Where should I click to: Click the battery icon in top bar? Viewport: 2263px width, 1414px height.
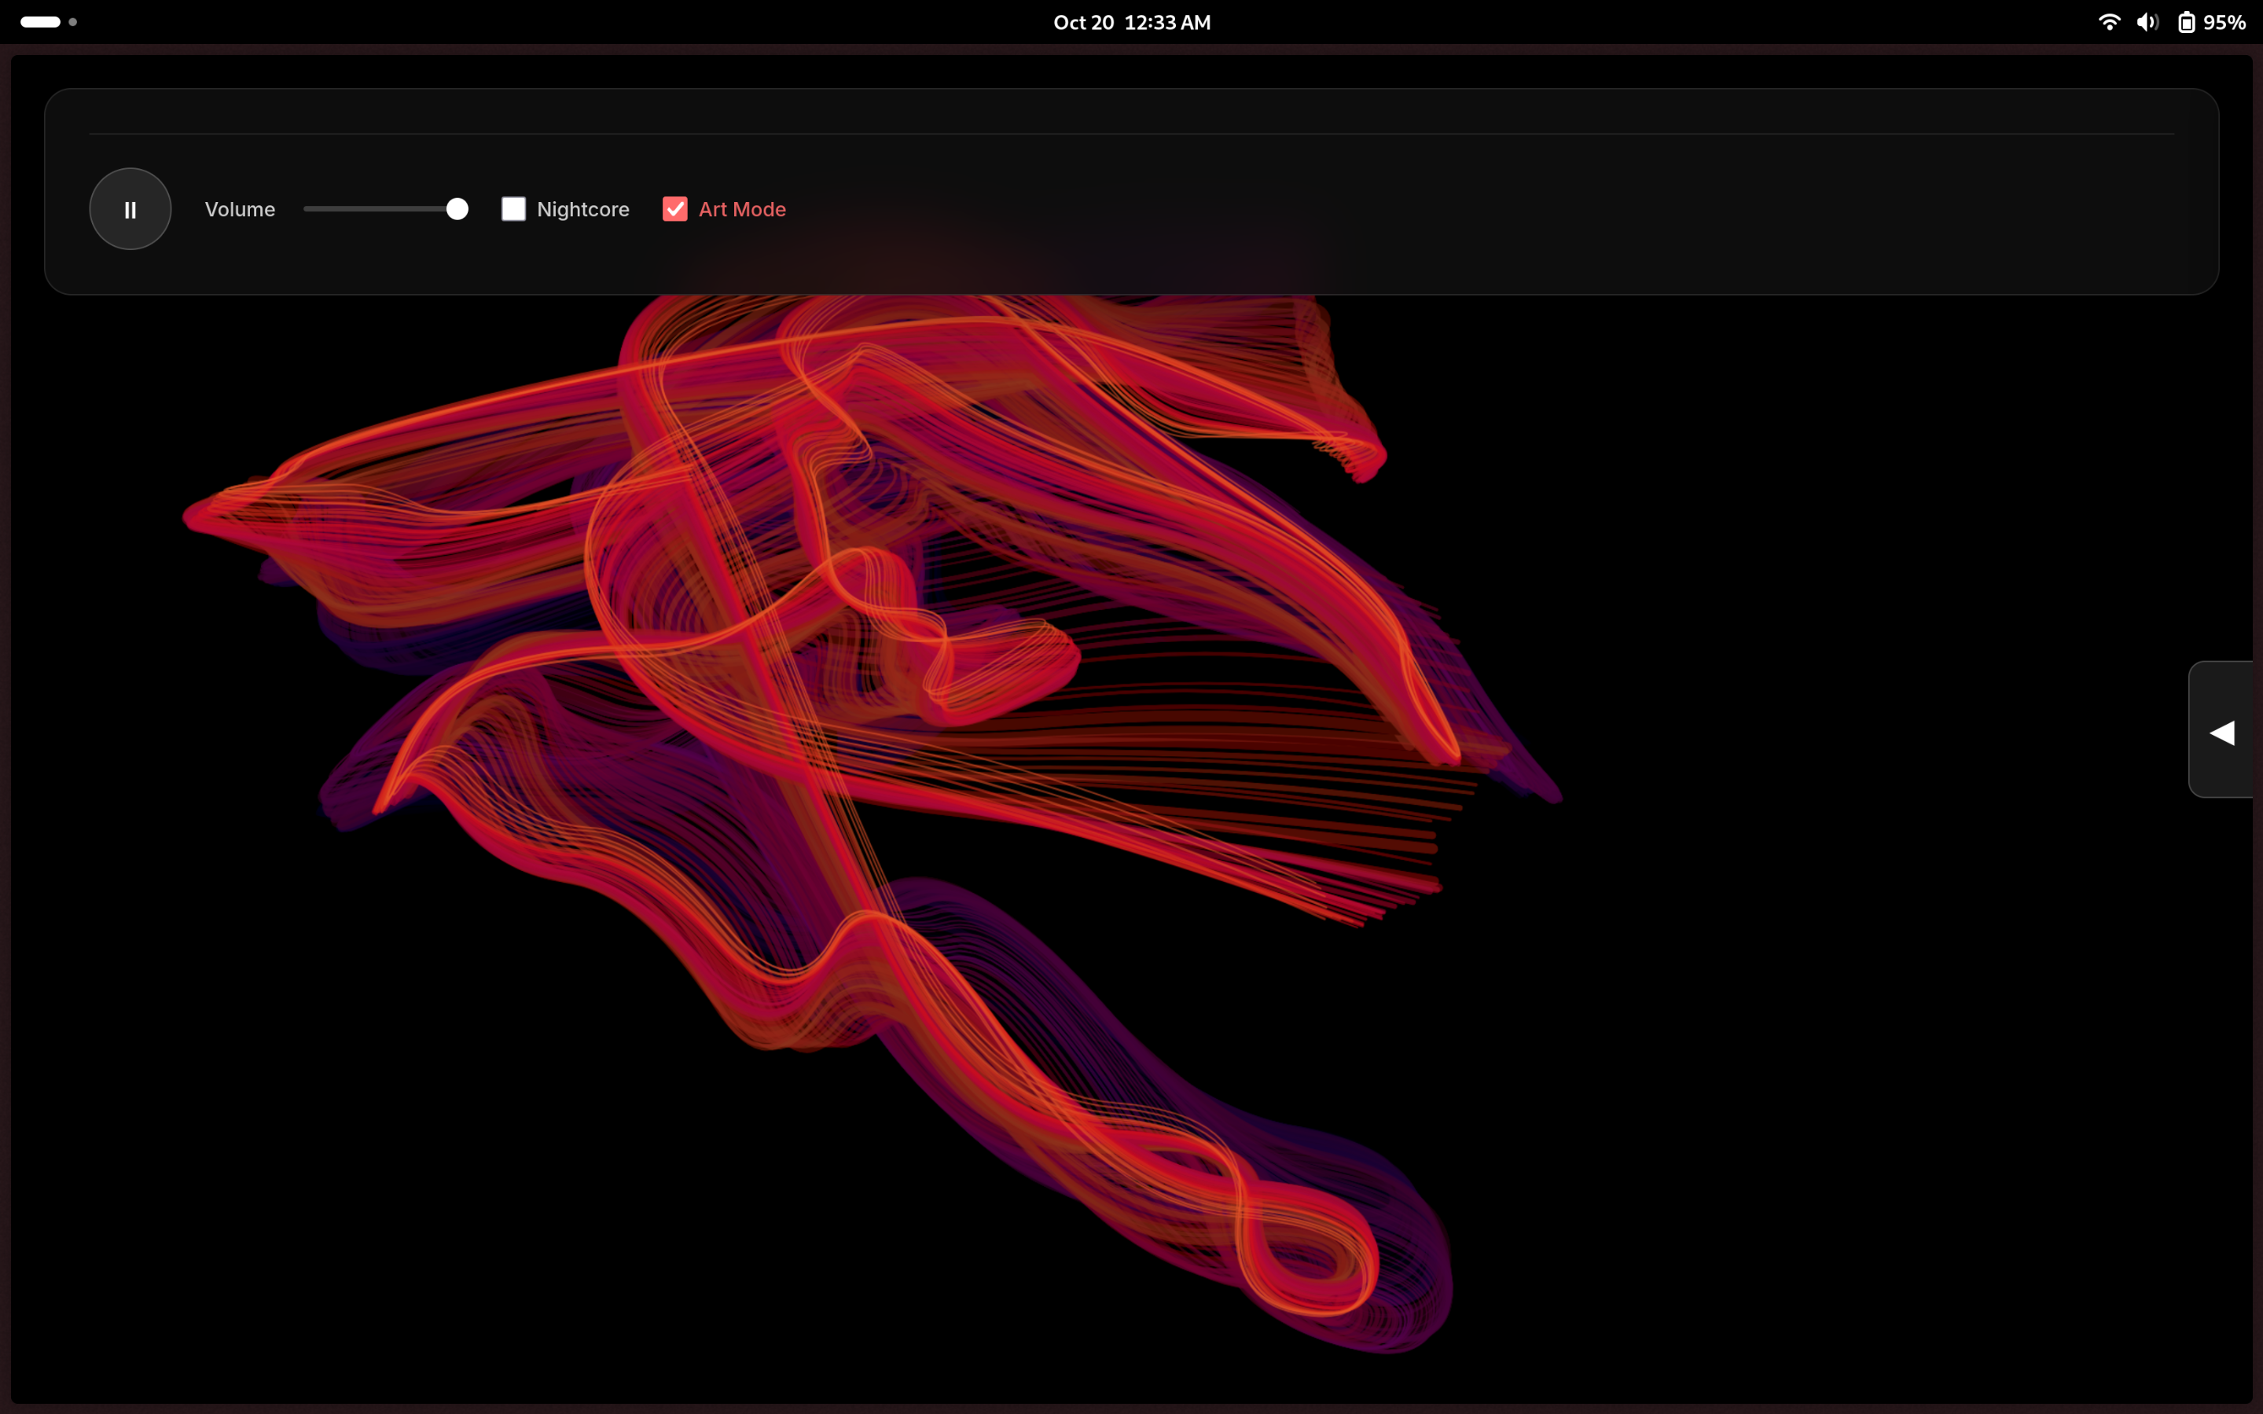pos(2186,23)
